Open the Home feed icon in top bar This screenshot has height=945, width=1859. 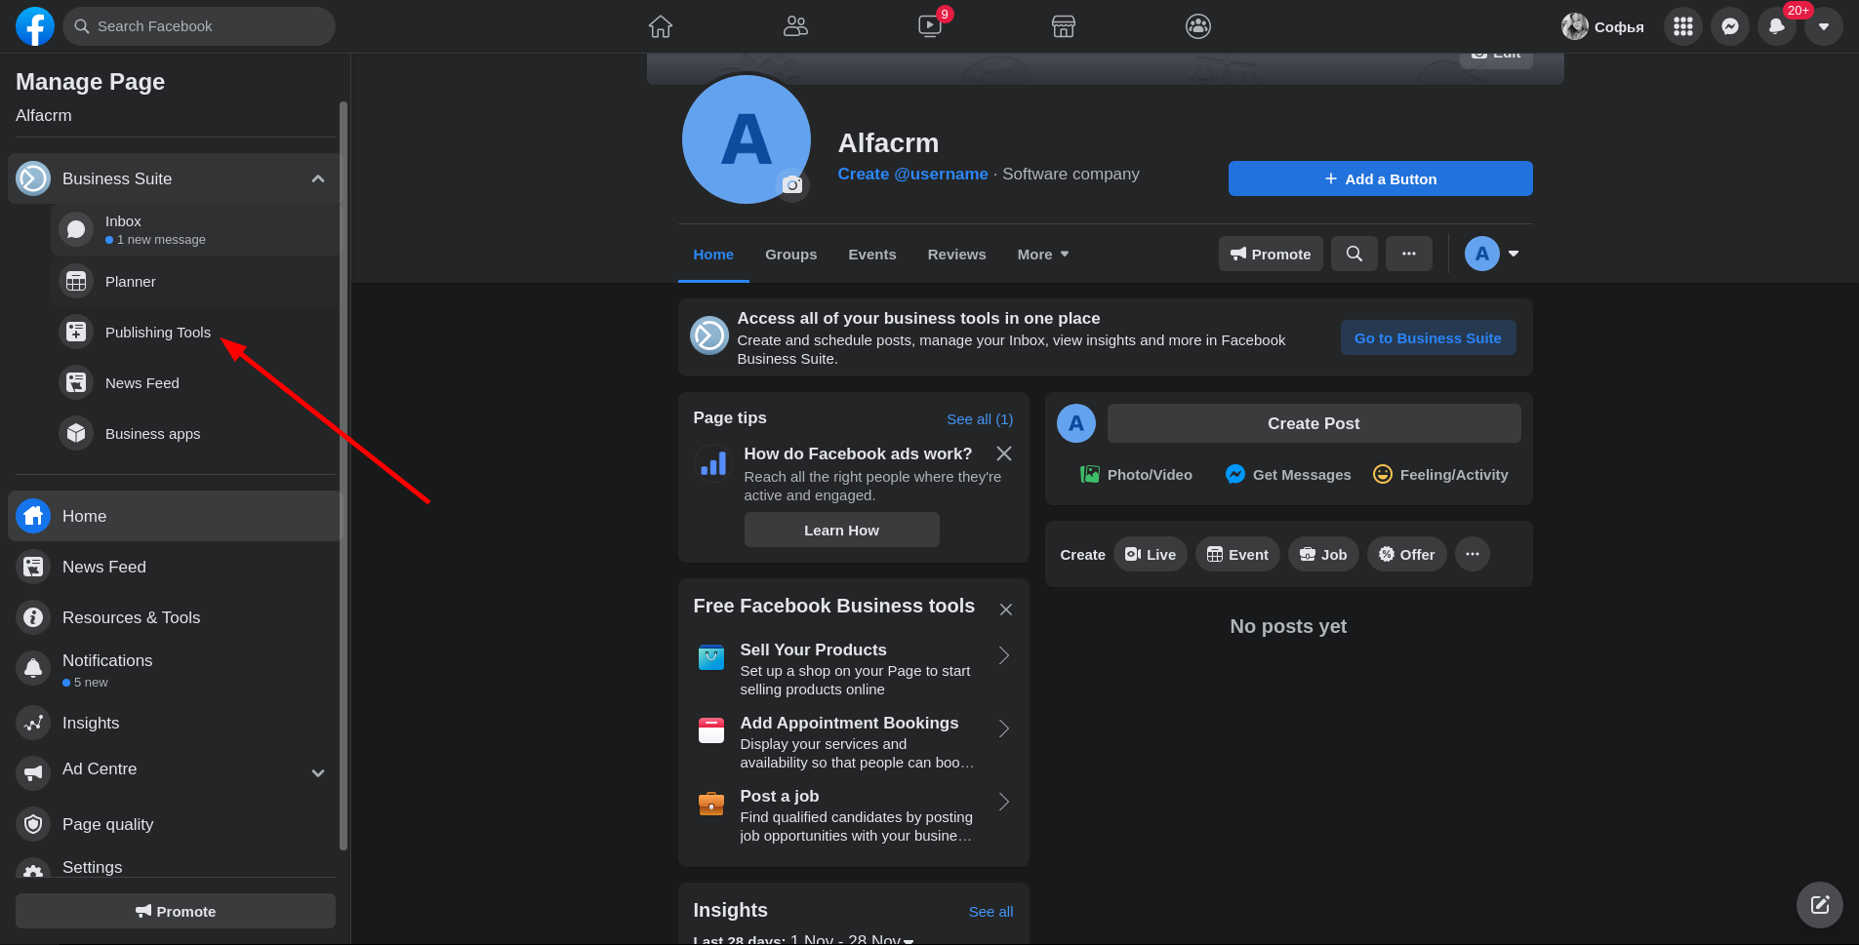coord(661,26)
